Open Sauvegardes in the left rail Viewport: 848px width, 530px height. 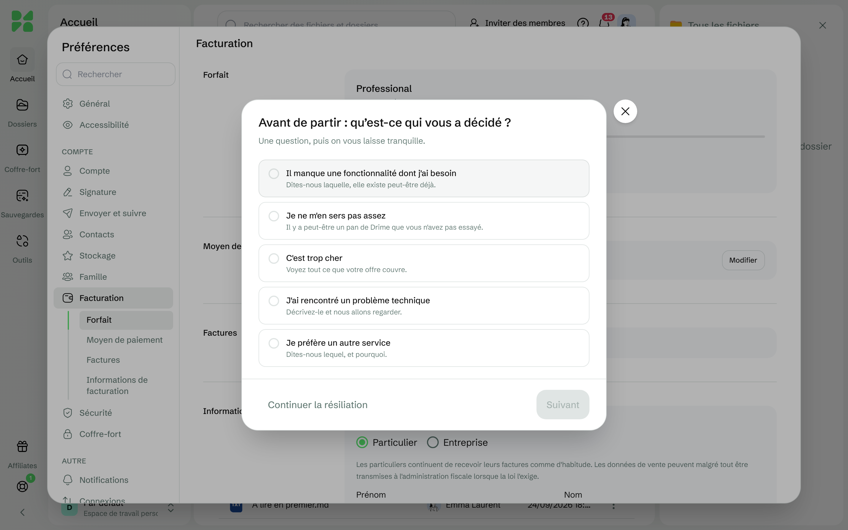(22, 203)
